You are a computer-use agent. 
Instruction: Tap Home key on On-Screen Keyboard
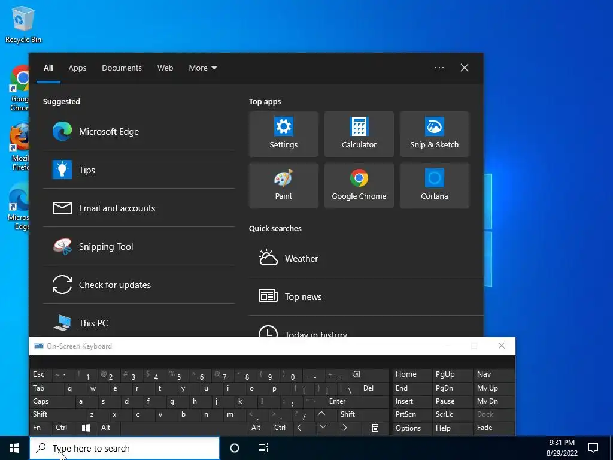point(412,375)
